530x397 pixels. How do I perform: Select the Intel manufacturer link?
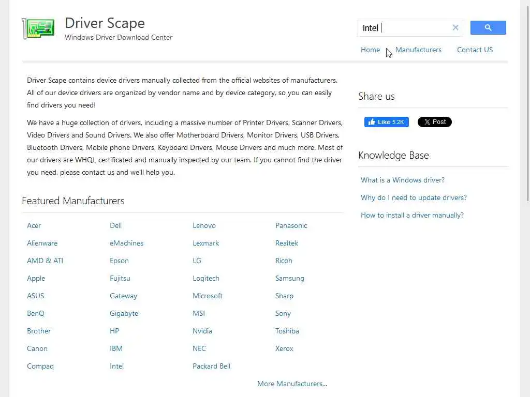(116, 366)
